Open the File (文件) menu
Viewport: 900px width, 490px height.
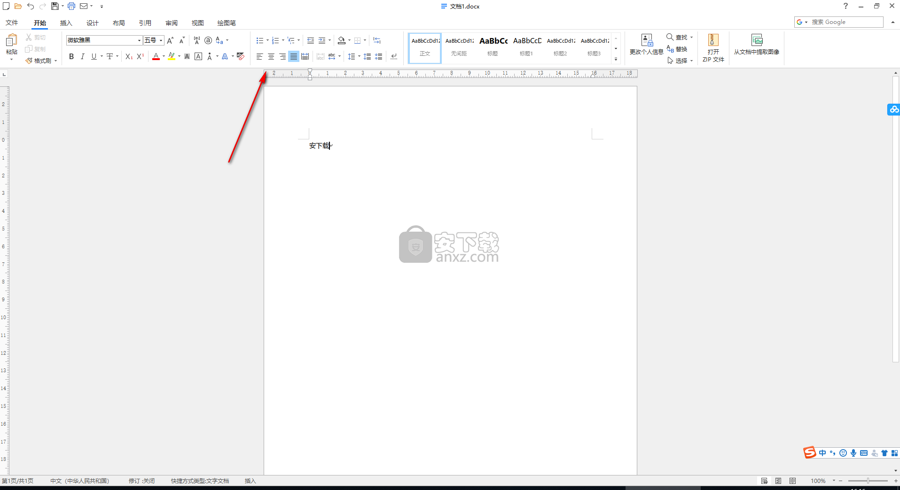click(12, 23)
